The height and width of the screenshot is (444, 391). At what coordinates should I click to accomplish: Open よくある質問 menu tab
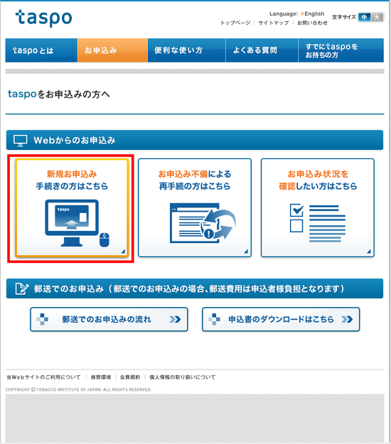click(x=262, y=50)
